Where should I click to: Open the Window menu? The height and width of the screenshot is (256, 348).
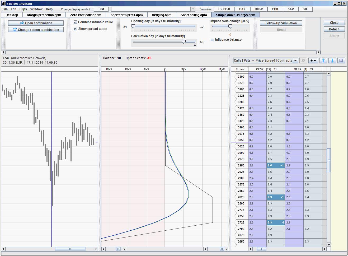point(36,9)
